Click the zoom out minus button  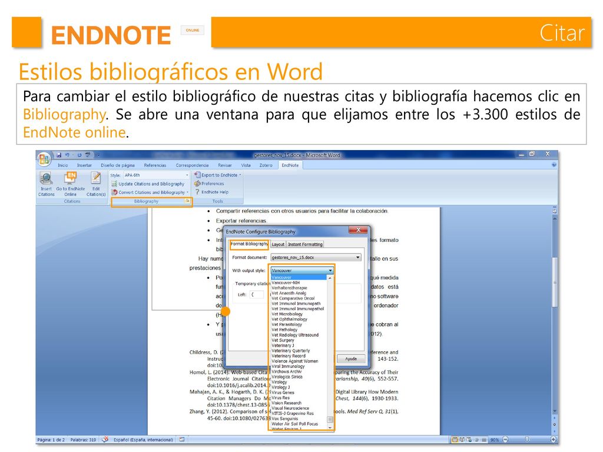[x=505, y=440]
